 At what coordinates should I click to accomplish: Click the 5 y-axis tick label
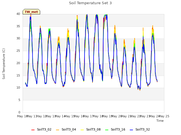pos(19,100)
